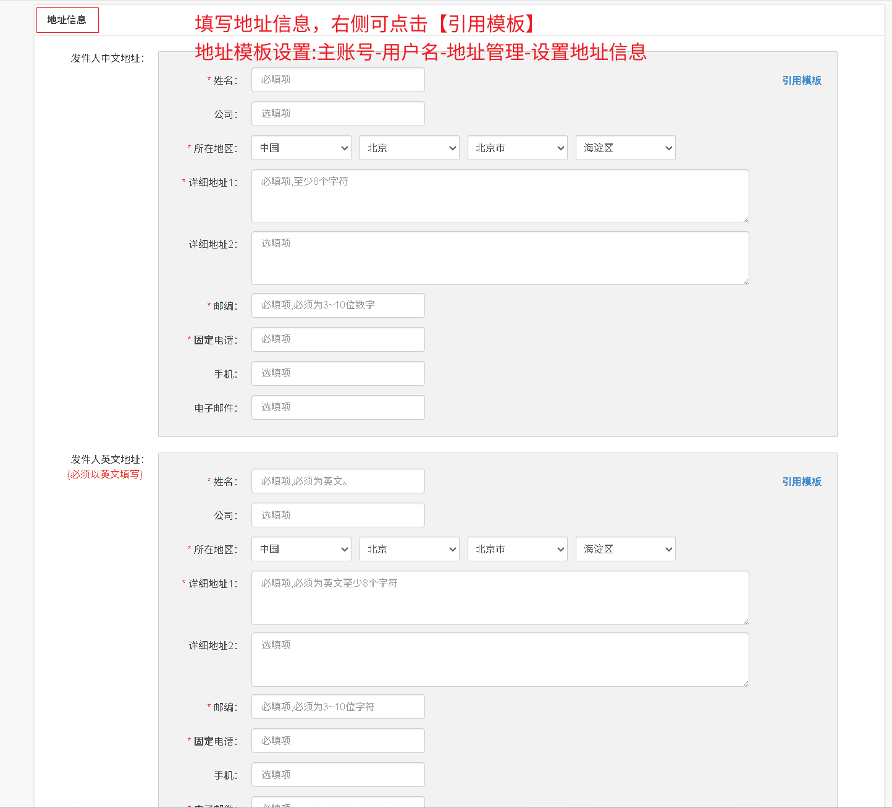Click the 固定电话 field in Chinese address

(338, 339)
